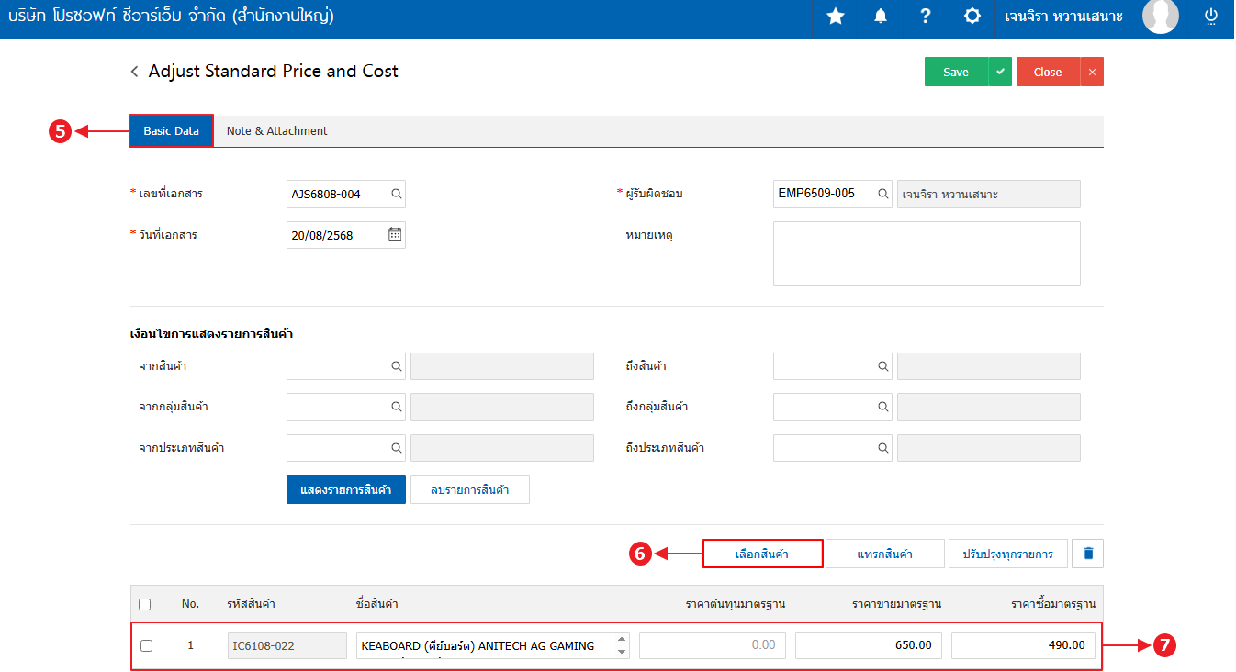The height and width of the screenshot is (672, 1236).
Task: Open the notifications bell
Action: [881, 17]
